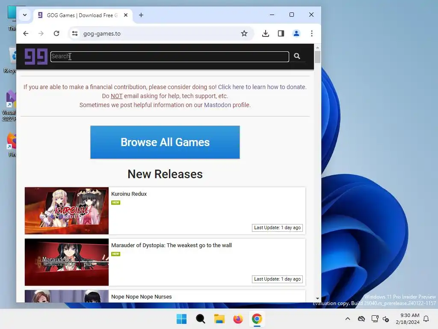
Task: Open the Chrome profile avatar
Action: pyautogui.click(x=296, y=33)
